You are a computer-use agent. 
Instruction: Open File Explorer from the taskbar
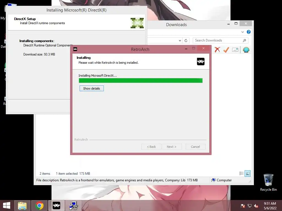pos(22,206)
